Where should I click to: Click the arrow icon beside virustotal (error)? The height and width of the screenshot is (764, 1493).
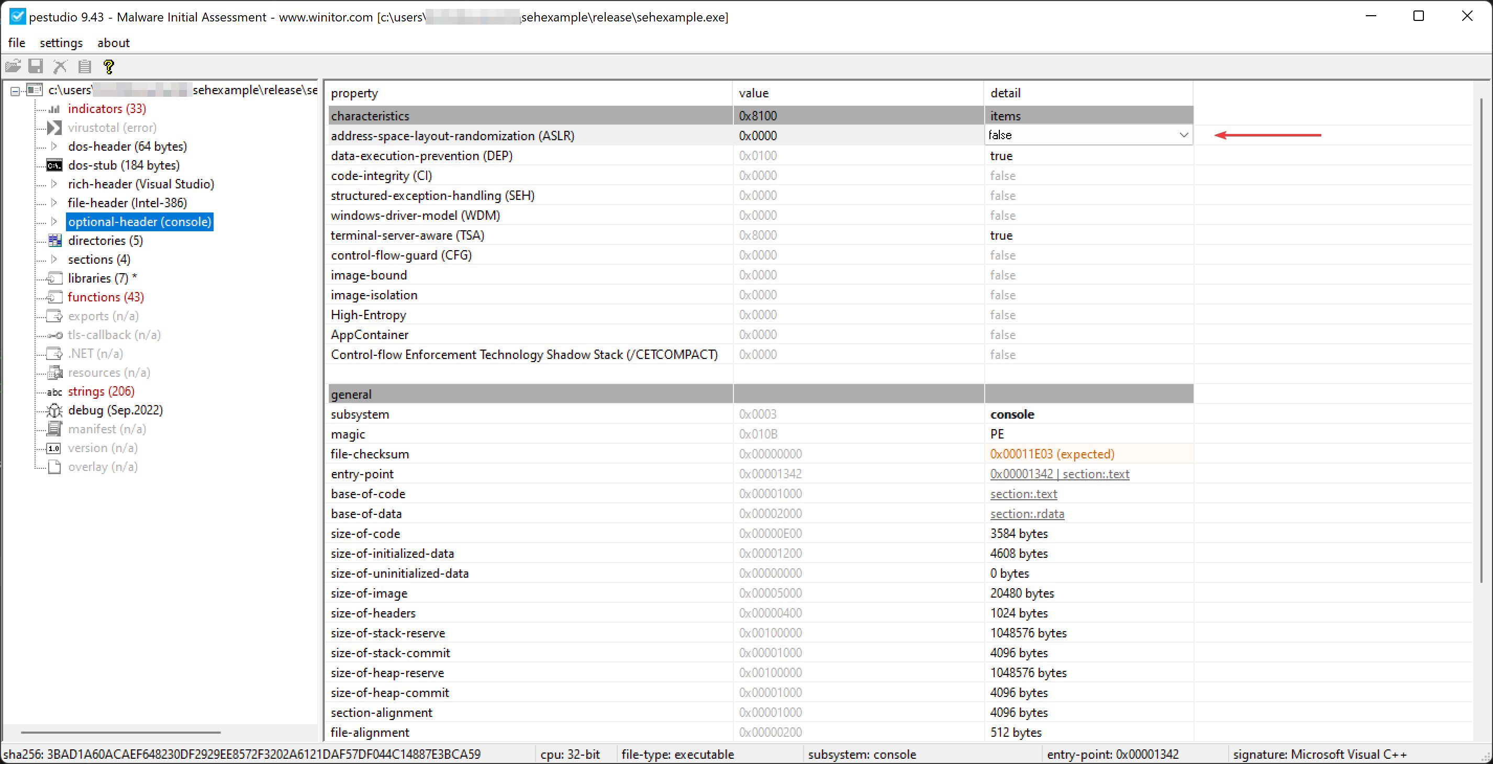coord(54,128)
